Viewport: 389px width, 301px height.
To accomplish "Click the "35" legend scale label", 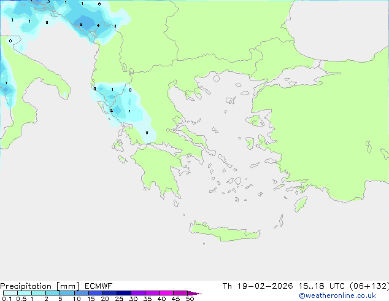I will tap(147, 299).
